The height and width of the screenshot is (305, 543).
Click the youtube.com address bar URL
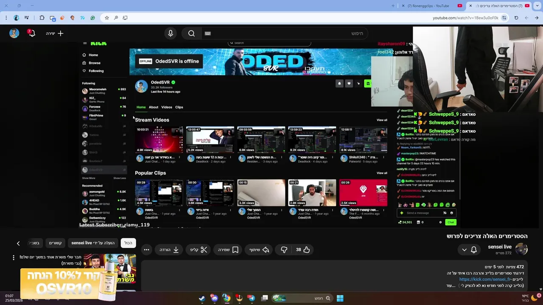tap(465, 18)
